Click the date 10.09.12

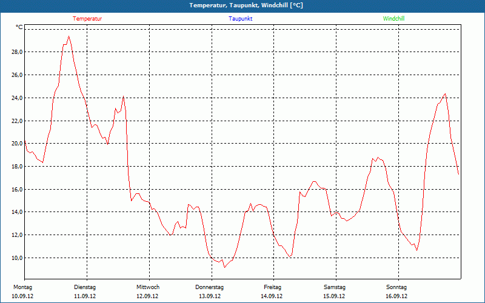(x=22, y=296)
